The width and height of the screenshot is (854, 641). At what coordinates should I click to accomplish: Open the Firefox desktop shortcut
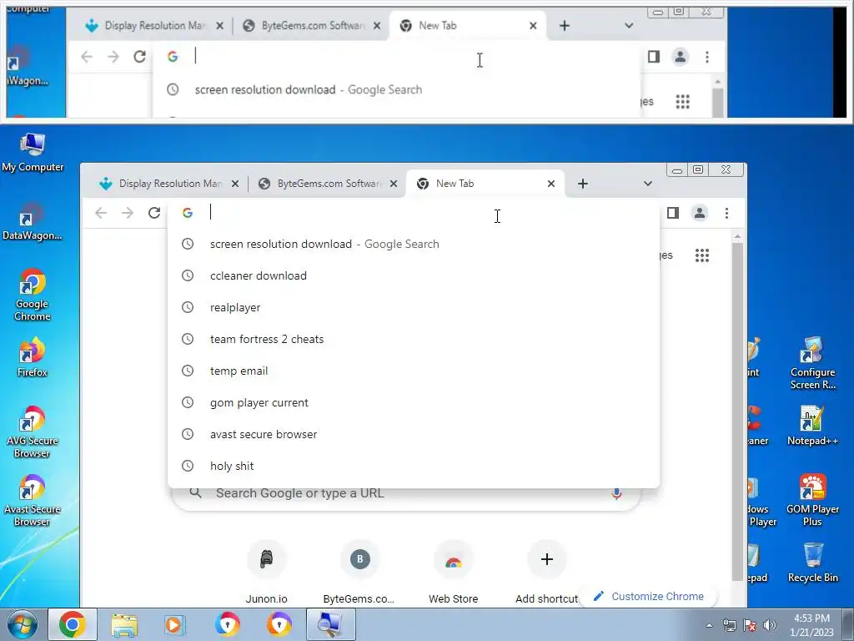tap(33, 357)
